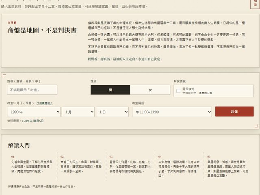Open the 1 月 birth month dropdown
Viewport: 260px width, 195px height.
pos(78,112)
